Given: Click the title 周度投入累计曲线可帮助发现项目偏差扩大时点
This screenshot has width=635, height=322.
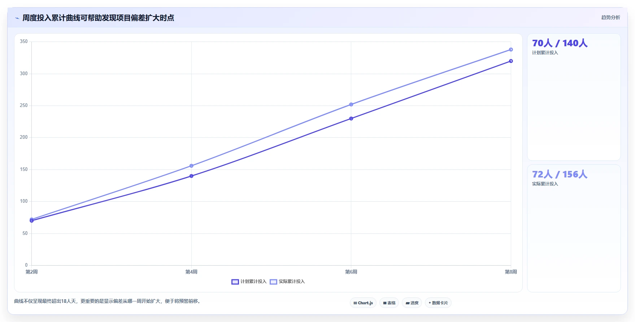Looking at the screenshot, I should 98,18.
